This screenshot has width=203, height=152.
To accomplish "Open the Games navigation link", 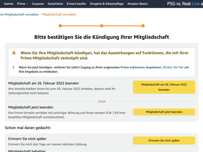I will 8,4.
